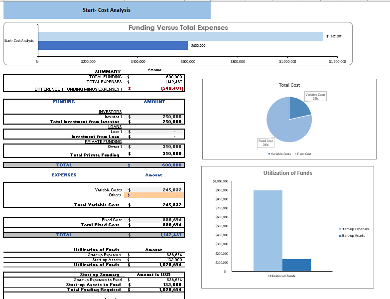390x299 pixels.
Task: Select the Total Funding 600,000 cell
Action: tap(154, 77)
